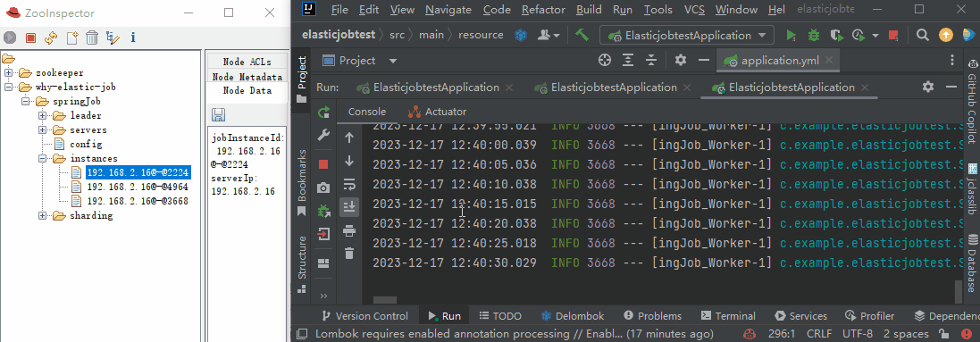The width and height of the screenshot is (980, 342).
Task: Click the save icon in Node Data panel
Action: [x=218, y=114]
